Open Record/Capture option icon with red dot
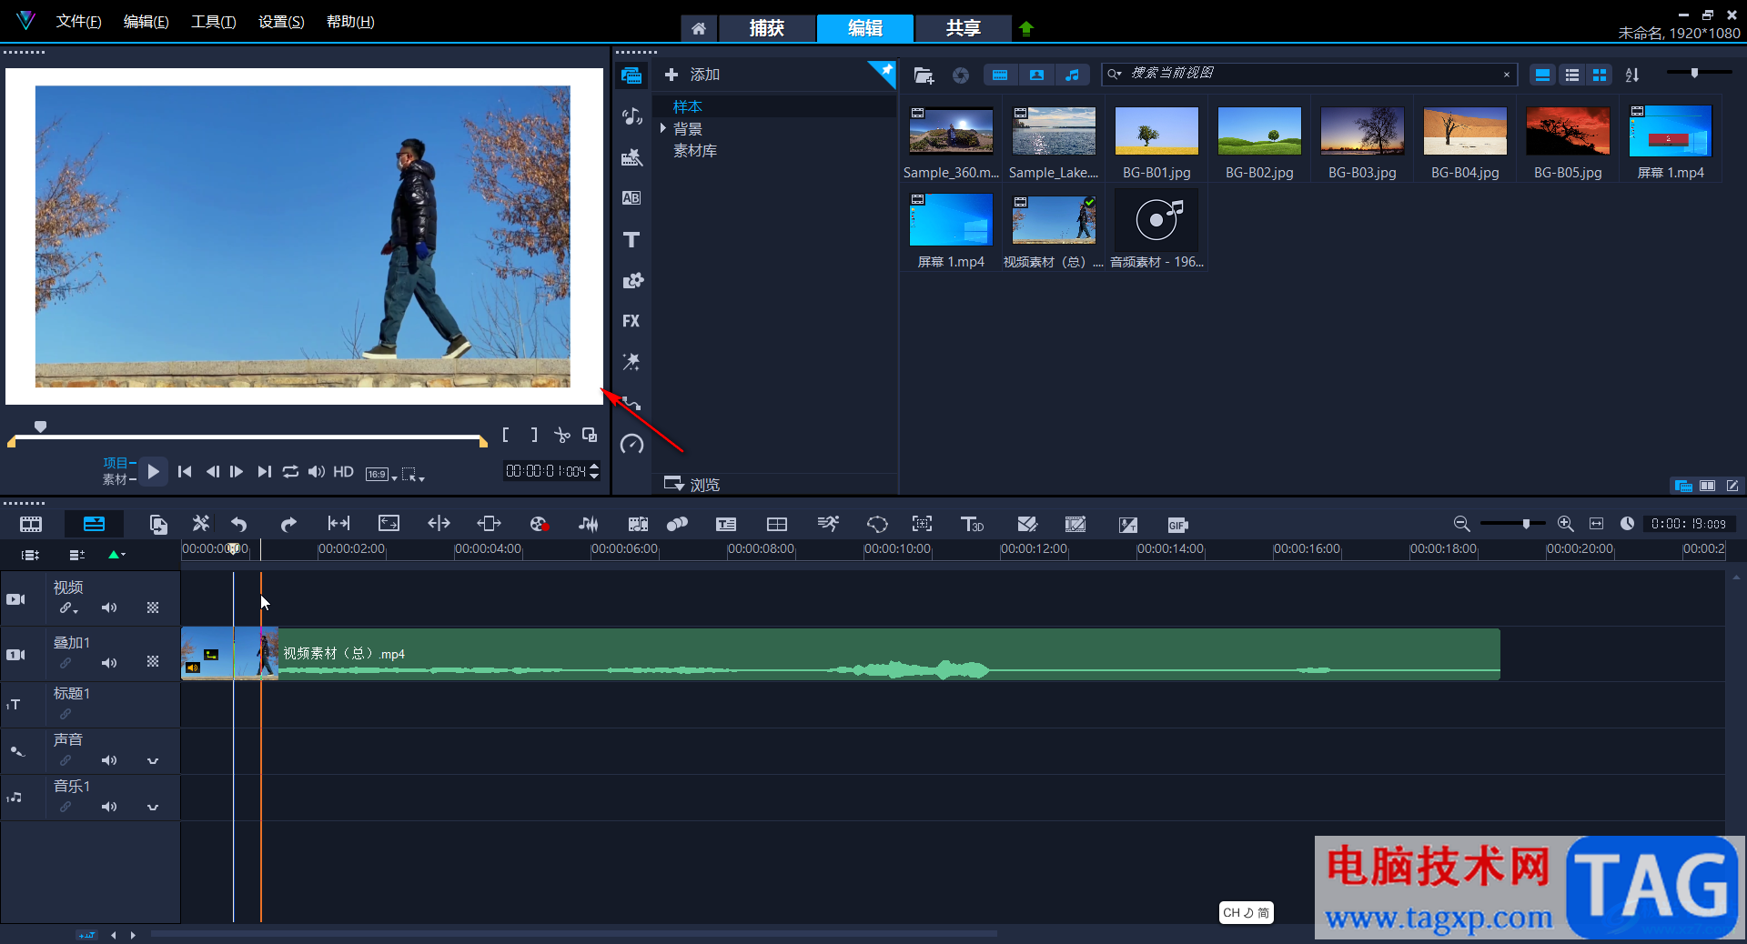The height and width of the screenshot is (944, 1747). point(539,525)
